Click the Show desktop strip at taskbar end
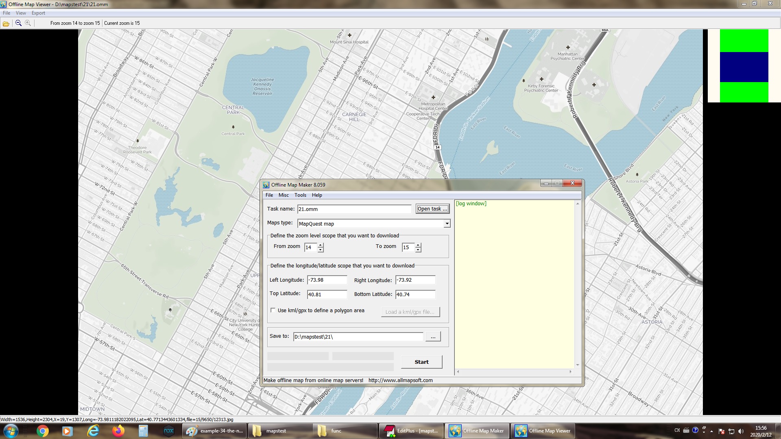Screen dimensions: 781x439 pyautogui.click(x=778, y=431)
